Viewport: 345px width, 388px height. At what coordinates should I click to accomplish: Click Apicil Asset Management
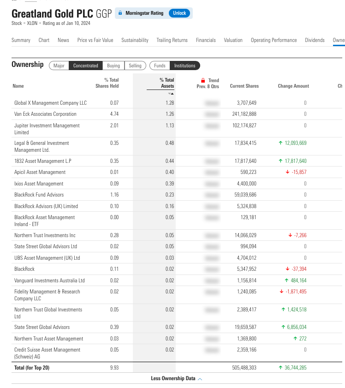point(40,172)
